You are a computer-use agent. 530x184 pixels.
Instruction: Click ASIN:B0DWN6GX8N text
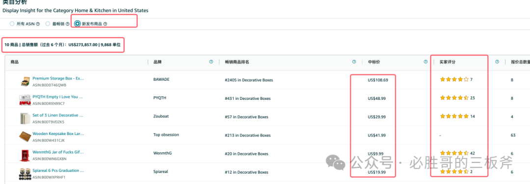(50, 159)
